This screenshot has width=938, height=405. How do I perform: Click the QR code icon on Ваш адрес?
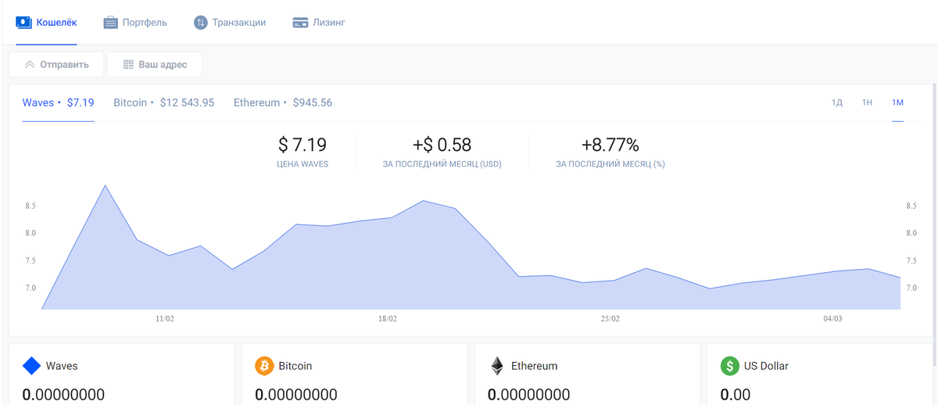(128, 65)
